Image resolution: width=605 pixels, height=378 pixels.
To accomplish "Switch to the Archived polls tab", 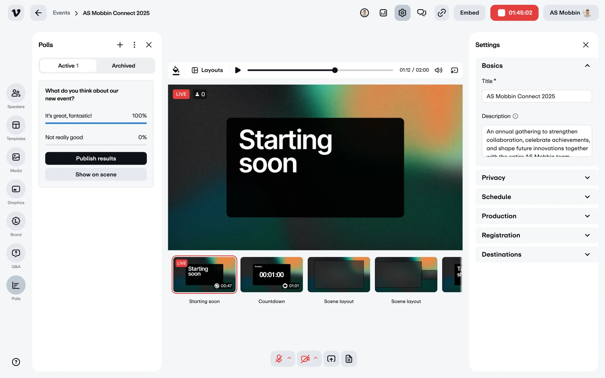I will point(123,66).
